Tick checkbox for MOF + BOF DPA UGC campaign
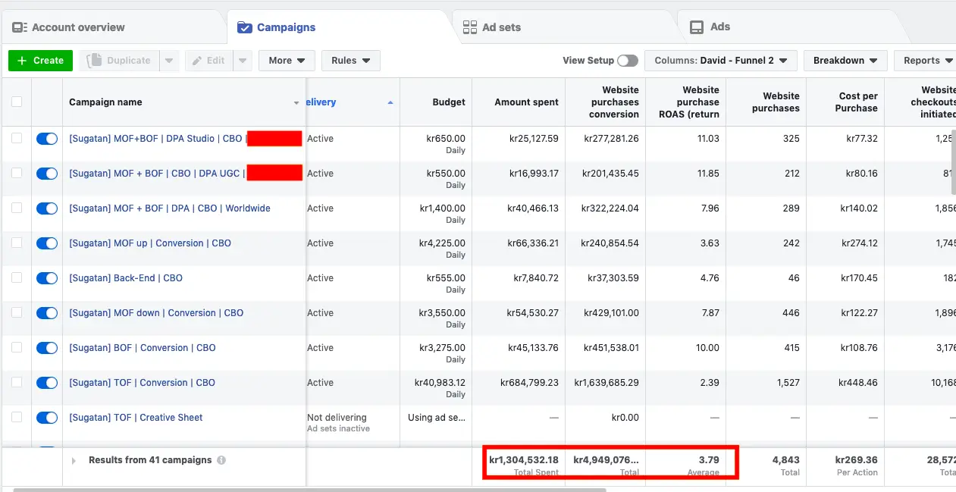This screenshot has width=956, height=492. click(17, 174)
